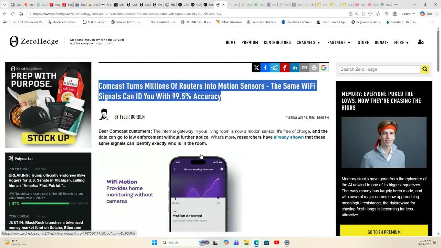Image resolution: width=441 pixels, height=248 pixels.
Task: Open the Store nav link
Action: coord(363,42)
